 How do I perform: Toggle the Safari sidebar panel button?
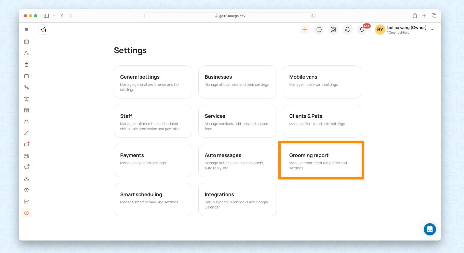click(x=46, y=16)
